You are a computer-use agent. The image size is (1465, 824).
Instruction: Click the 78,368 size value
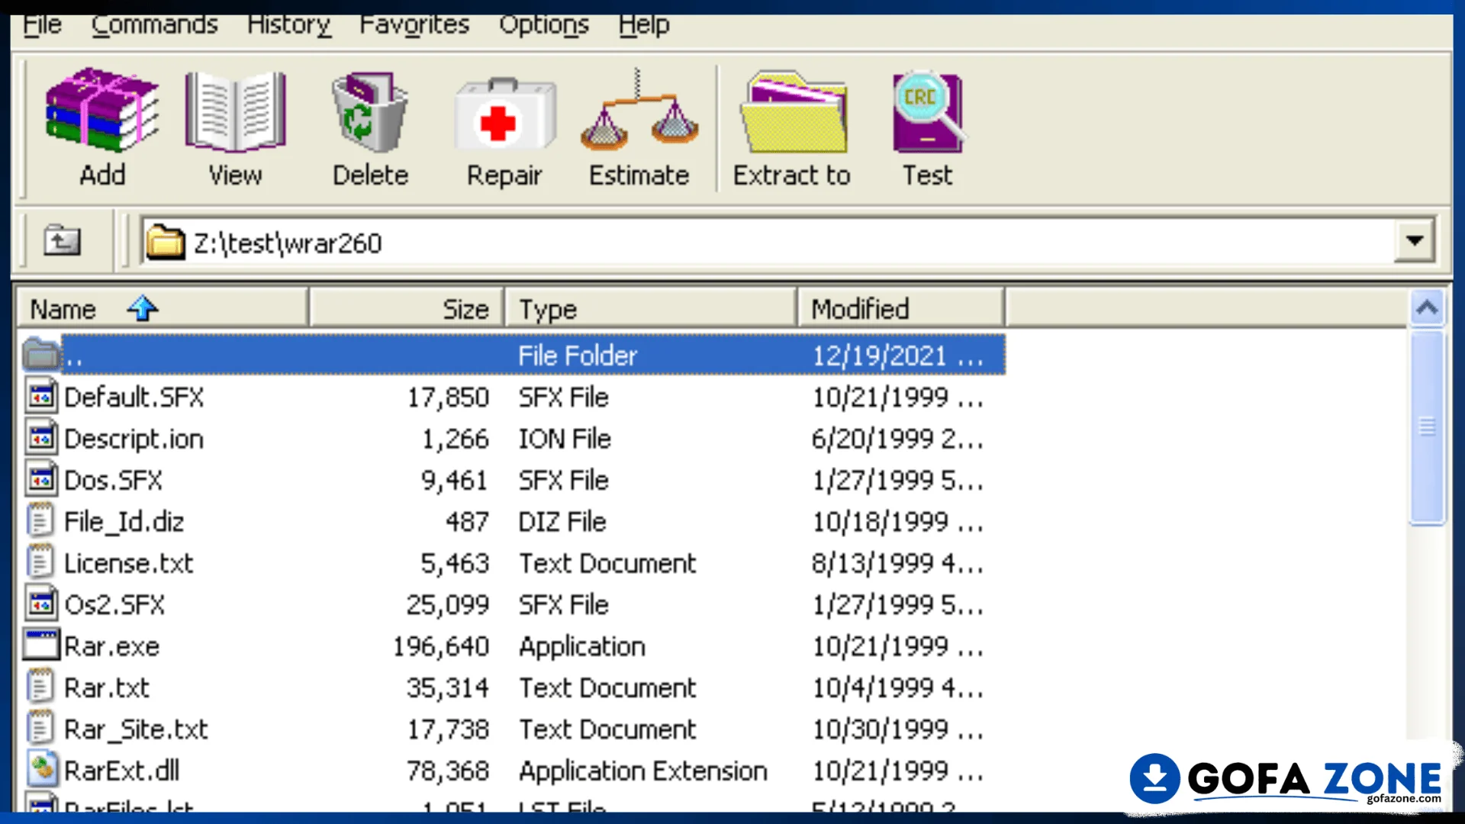click(448, 771)
